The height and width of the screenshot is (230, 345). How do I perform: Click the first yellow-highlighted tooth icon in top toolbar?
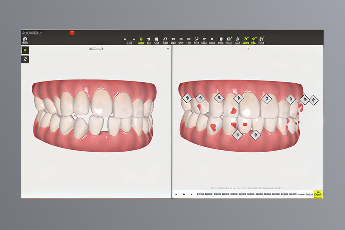point(141,40)
